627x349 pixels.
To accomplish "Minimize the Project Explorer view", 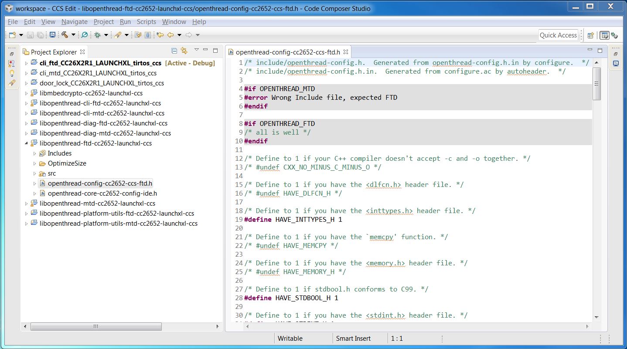I will 205,51.
